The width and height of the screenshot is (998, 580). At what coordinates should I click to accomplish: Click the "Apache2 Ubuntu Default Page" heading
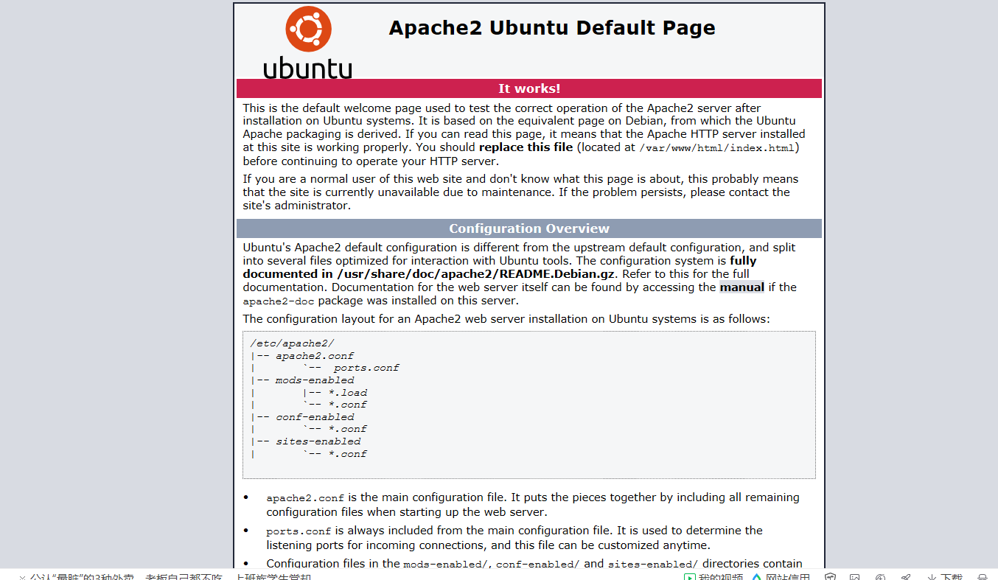pyautogui.click(x=552, y=28)
